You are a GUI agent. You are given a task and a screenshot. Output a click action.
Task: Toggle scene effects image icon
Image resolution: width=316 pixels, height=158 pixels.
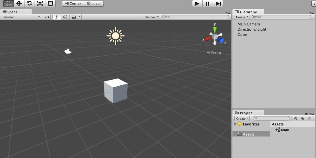click(74, 17)
